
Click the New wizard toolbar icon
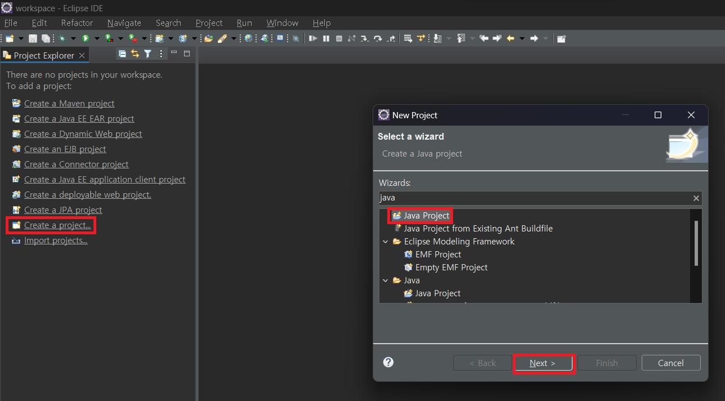click(x=10, y=38)
